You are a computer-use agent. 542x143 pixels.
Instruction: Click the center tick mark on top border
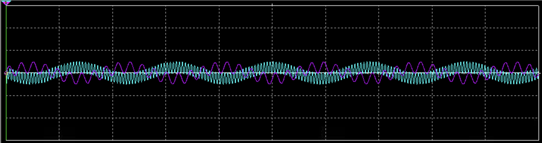(x=272, y=5)
